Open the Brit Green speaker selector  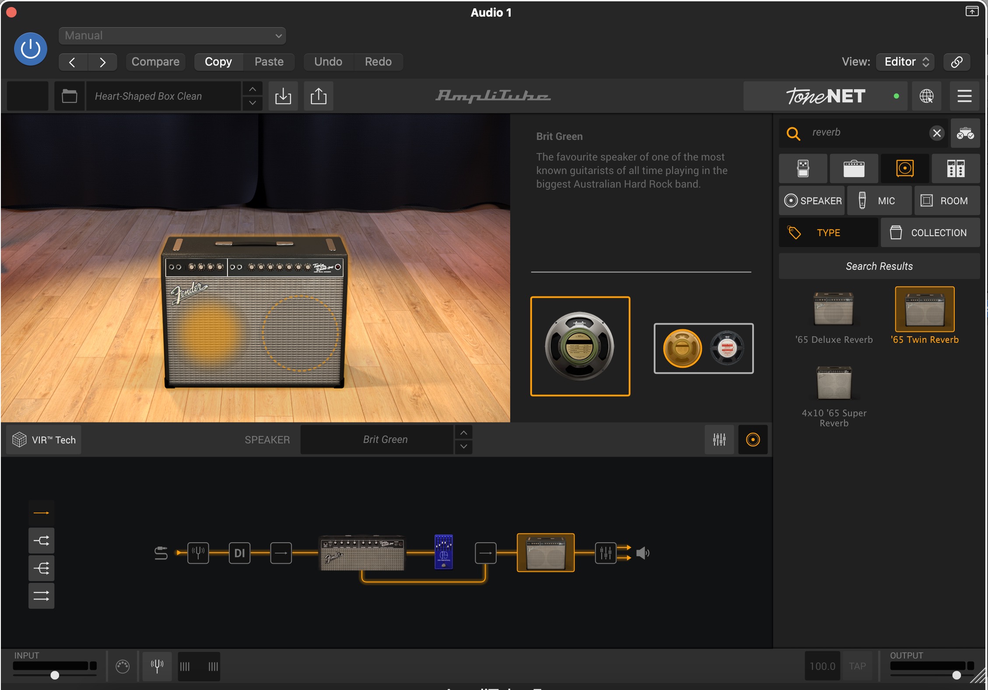point(377,439)
